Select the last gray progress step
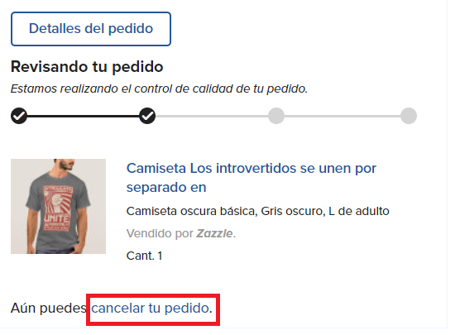Viewport: 460px width, 335px height. 409,116
